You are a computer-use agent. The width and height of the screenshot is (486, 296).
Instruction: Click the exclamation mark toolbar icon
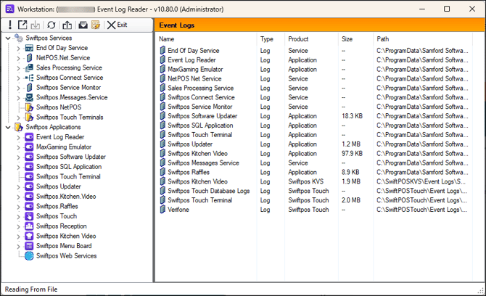[10, 25]
